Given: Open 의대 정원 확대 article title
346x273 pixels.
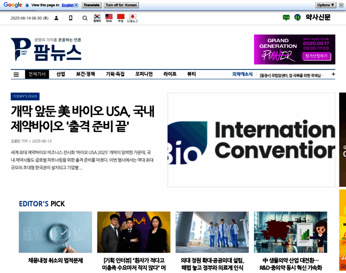Looking at the screenshot, I should coord(212,264).
